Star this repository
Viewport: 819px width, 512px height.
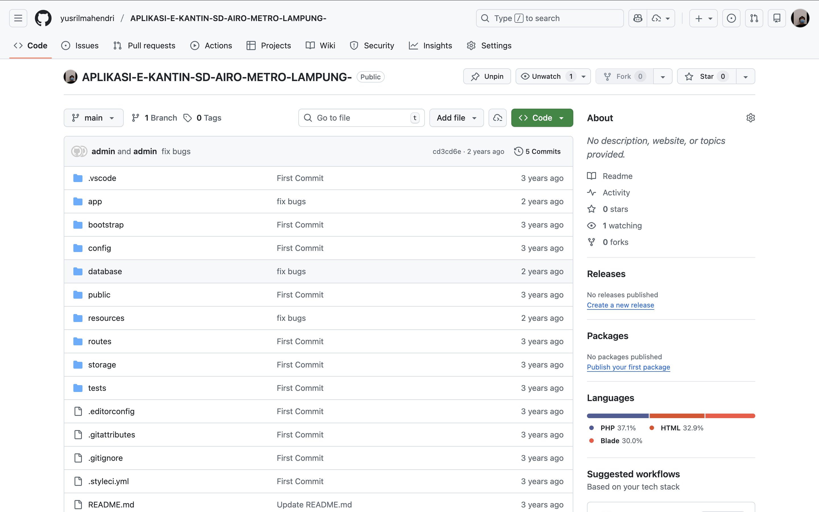click(x=706, y=77)
